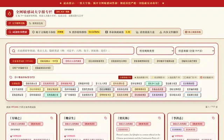Click the flame logo icon in header
224x140 pixels.
point(9,13)
